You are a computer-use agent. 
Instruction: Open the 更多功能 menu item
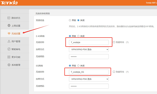coord(15,57)
